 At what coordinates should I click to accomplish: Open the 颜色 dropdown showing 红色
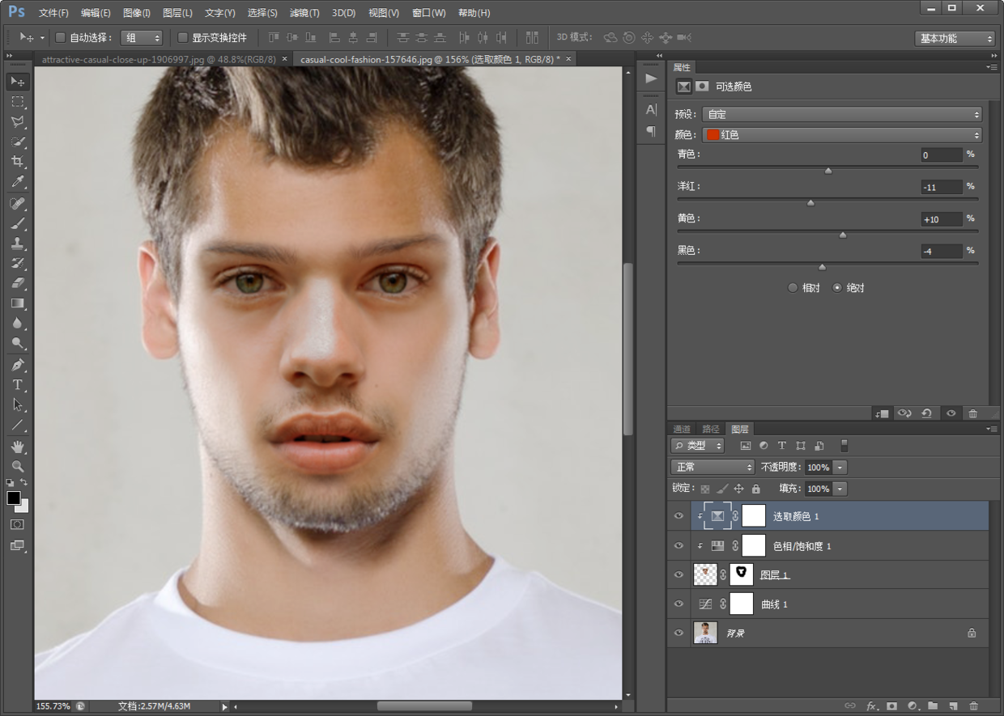[x=841, y=135]
